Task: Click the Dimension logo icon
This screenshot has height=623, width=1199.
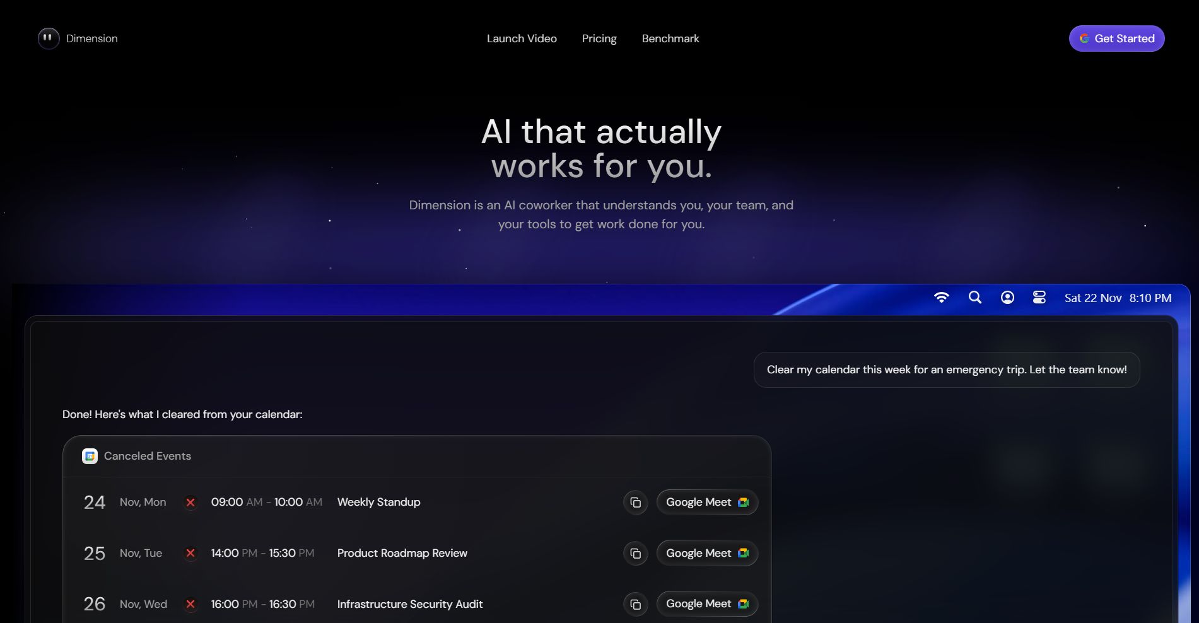Action: [49, 38]
